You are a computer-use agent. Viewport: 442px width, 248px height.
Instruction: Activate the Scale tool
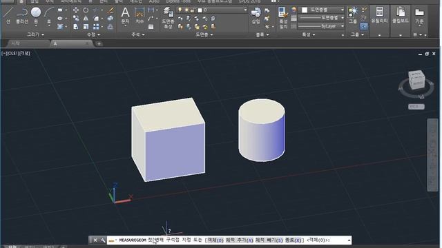pyautogui.click(x=86, y=26)
